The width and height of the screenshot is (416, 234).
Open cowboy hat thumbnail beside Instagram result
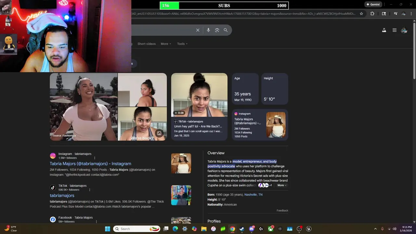181,163
